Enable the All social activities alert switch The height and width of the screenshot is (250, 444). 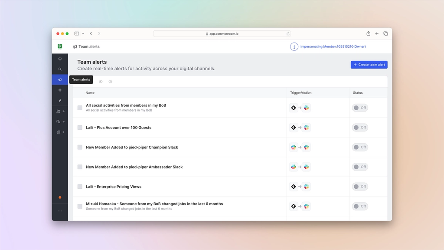[360, 108]
